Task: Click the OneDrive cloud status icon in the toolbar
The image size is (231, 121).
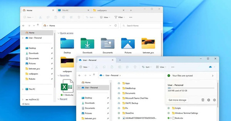Action: pyautogui.click(x=210, y=67)
